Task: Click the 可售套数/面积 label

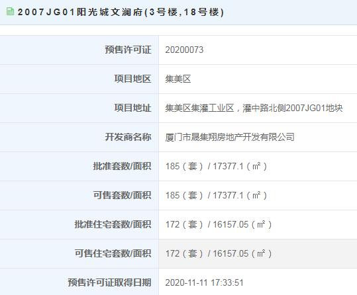Action: [x=122, y=195]
